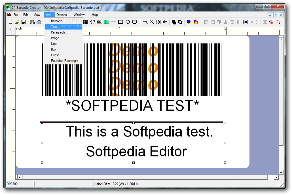Click the 'This is a Softpedia test.' text

pyautogui.click(x=139, y=132)
